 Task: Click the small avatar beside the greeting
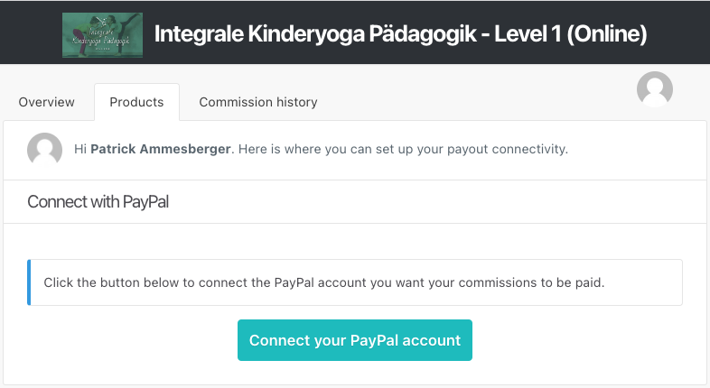click(44, 149)
